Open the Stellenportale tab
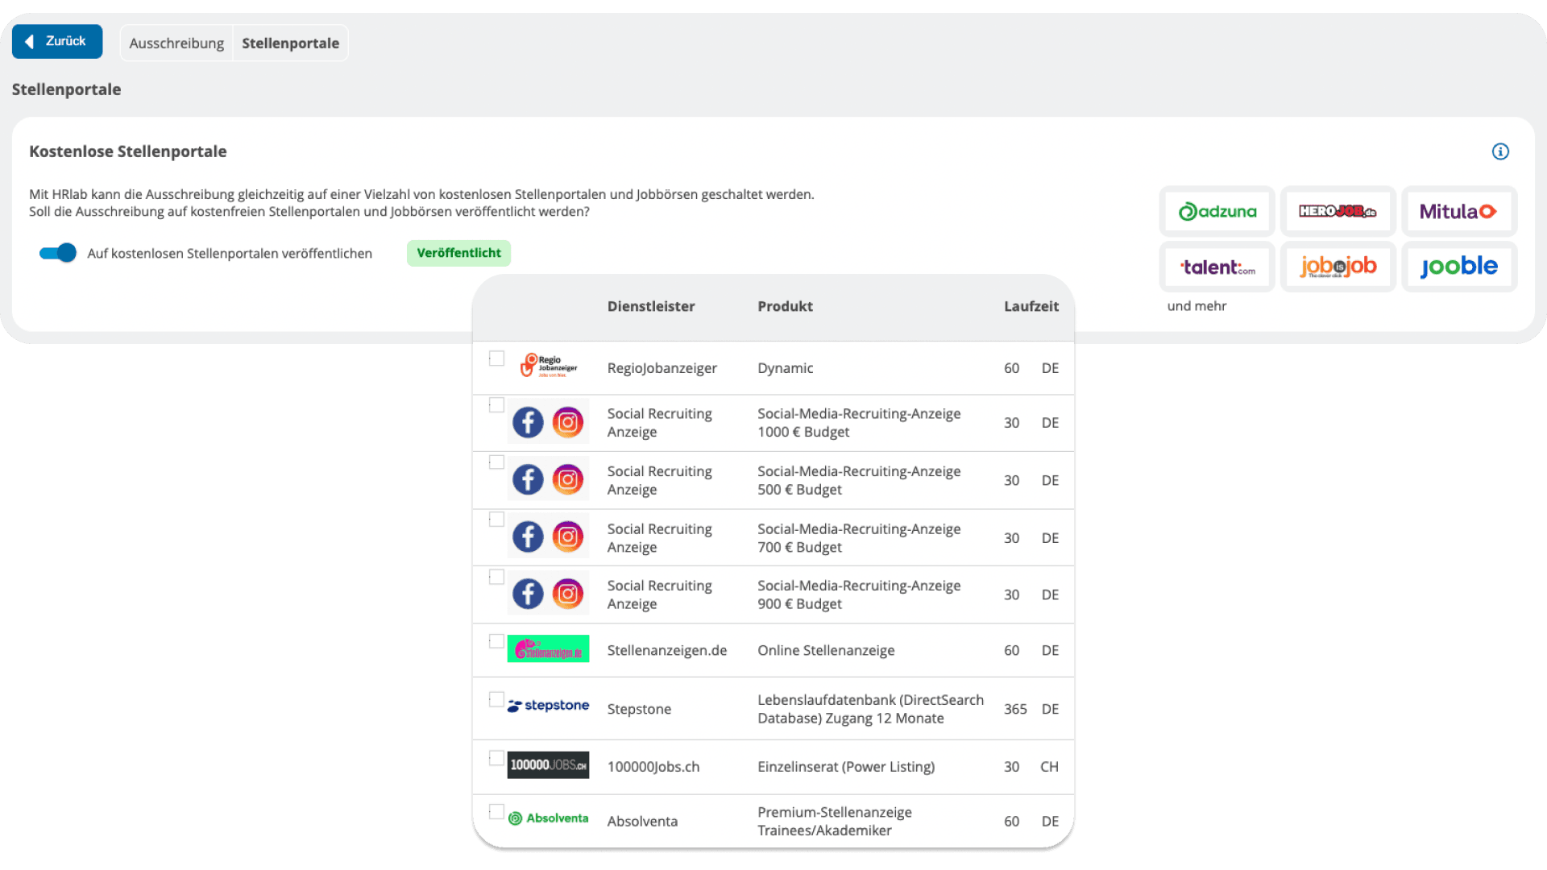 click(x=290, y=43)
